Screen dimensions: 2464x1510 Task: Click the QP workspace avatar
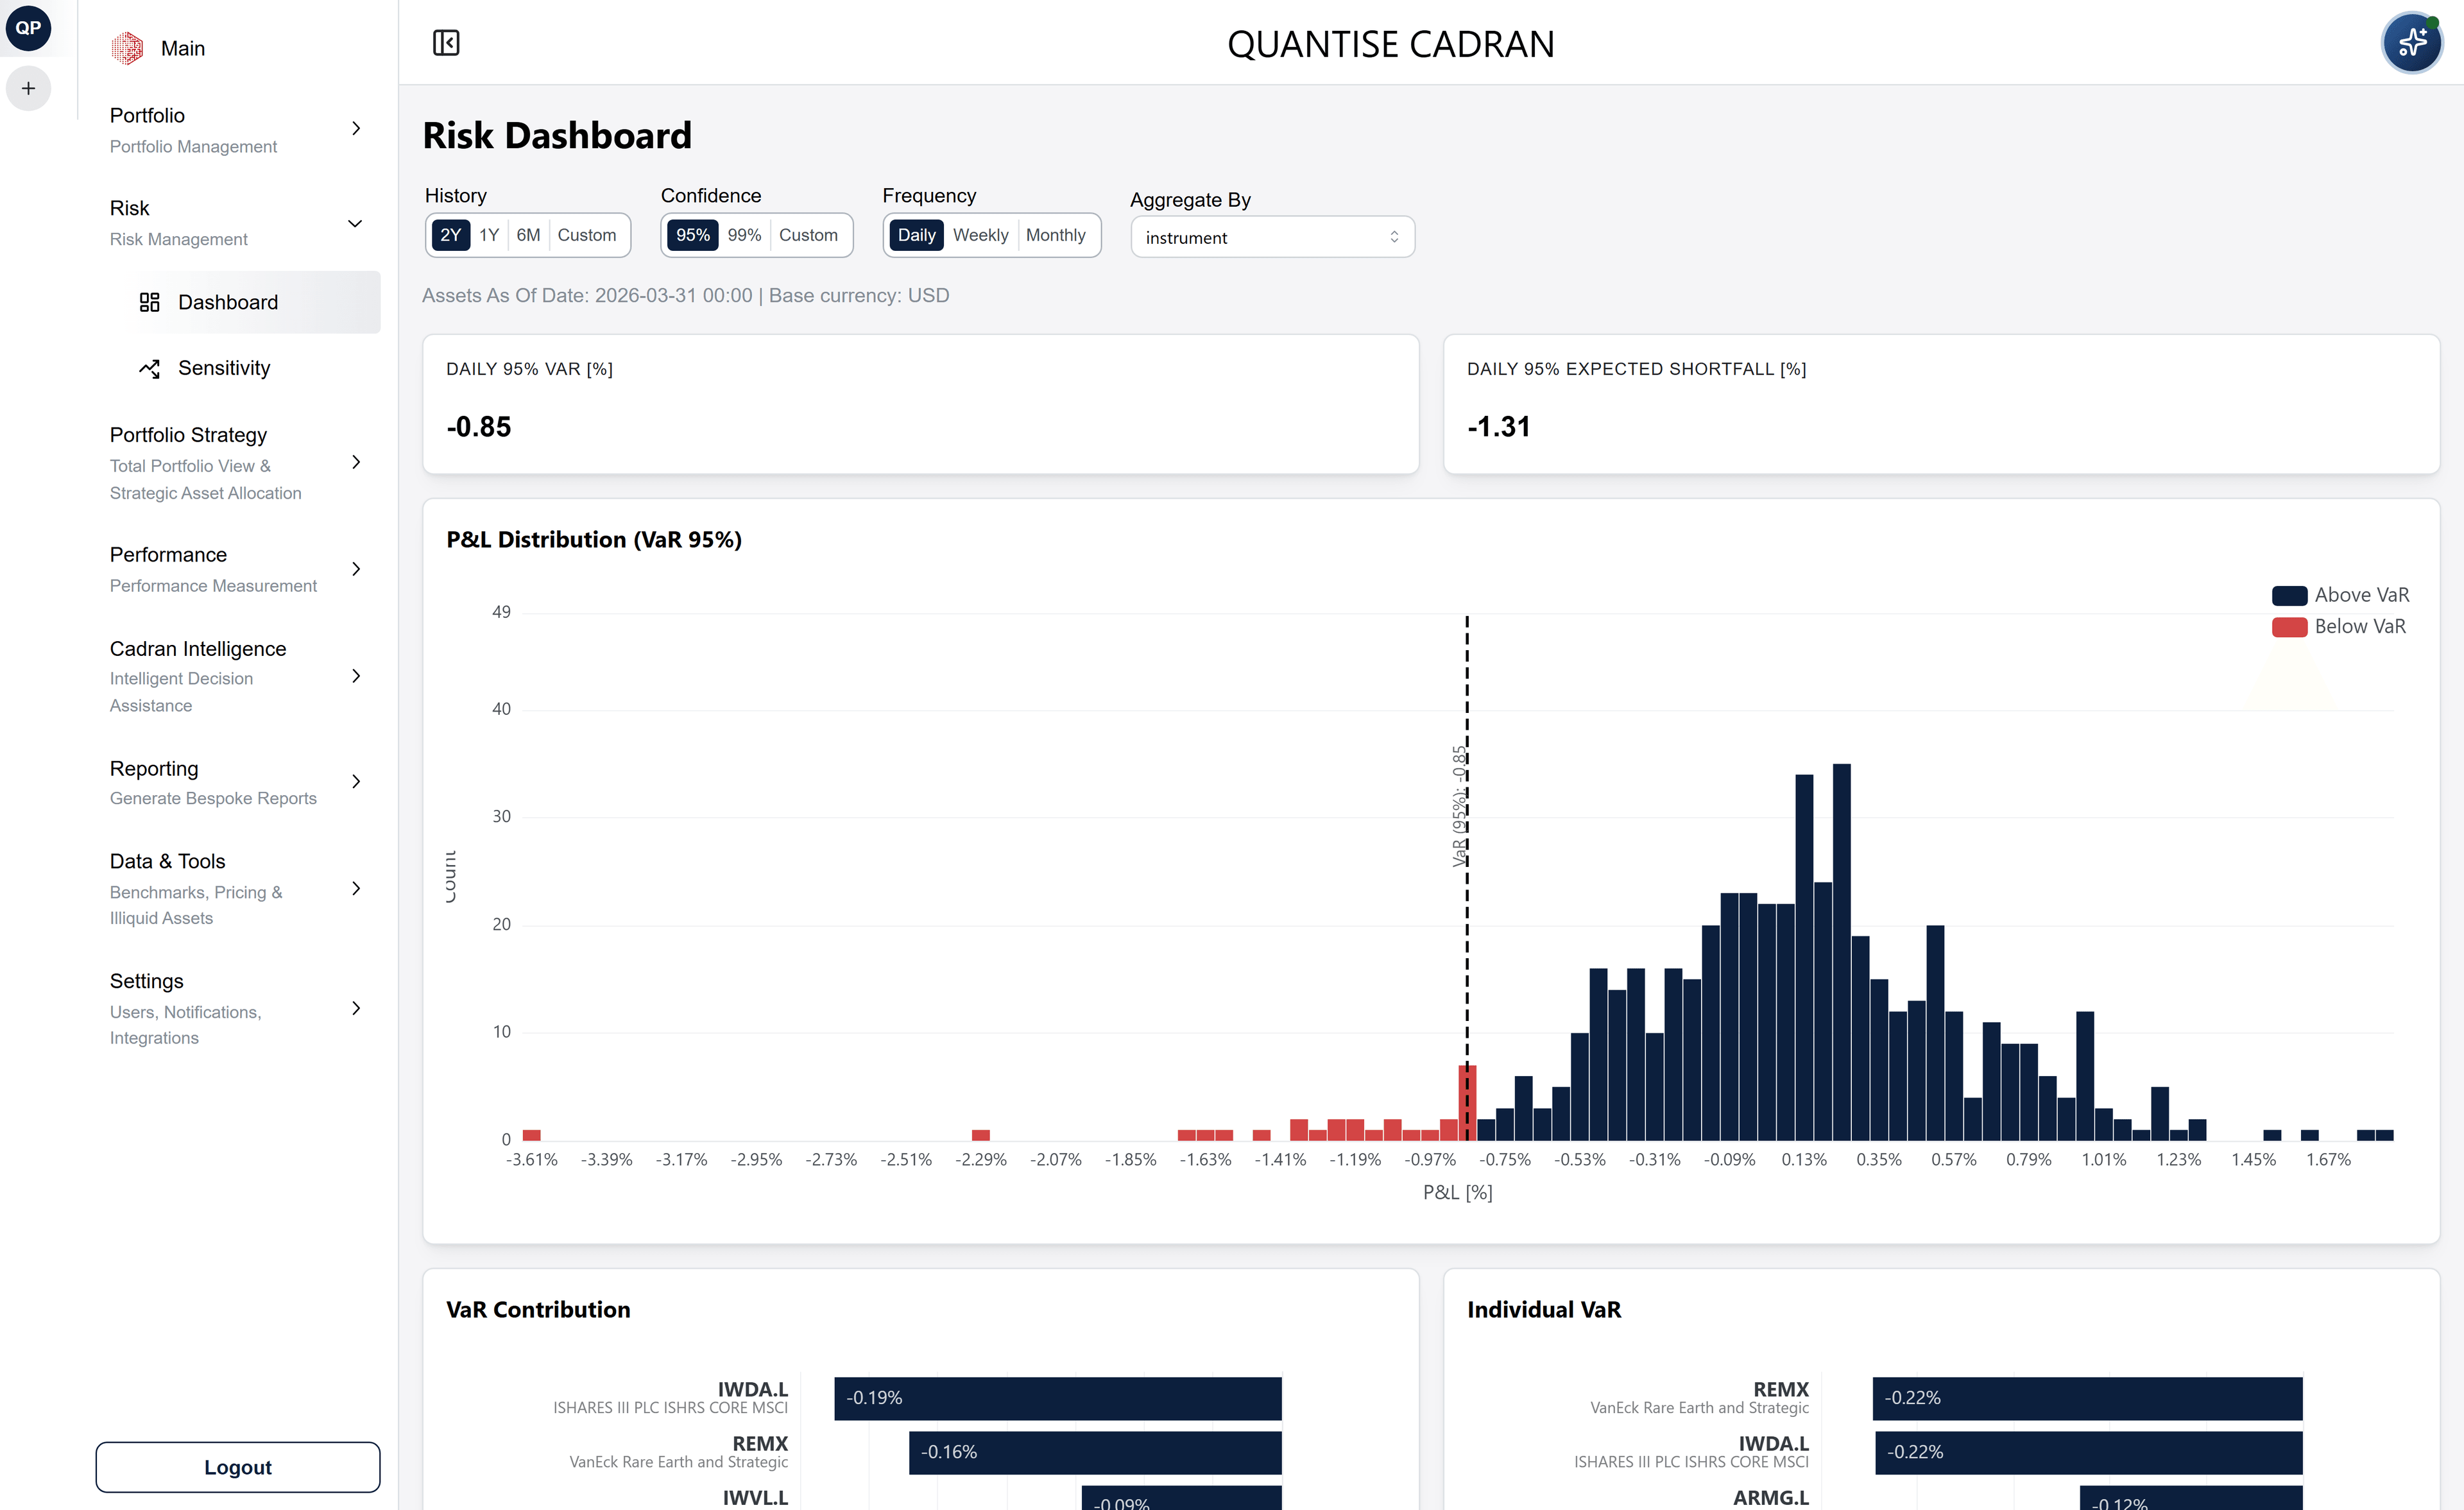[28, 28]
